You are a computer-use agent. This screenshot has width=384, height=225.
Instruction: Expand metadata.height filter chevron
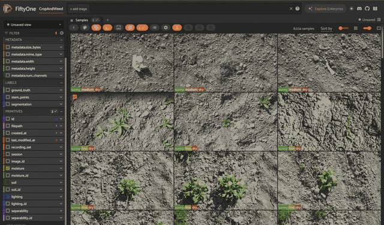pyautogui.click(x=61, y=68)
